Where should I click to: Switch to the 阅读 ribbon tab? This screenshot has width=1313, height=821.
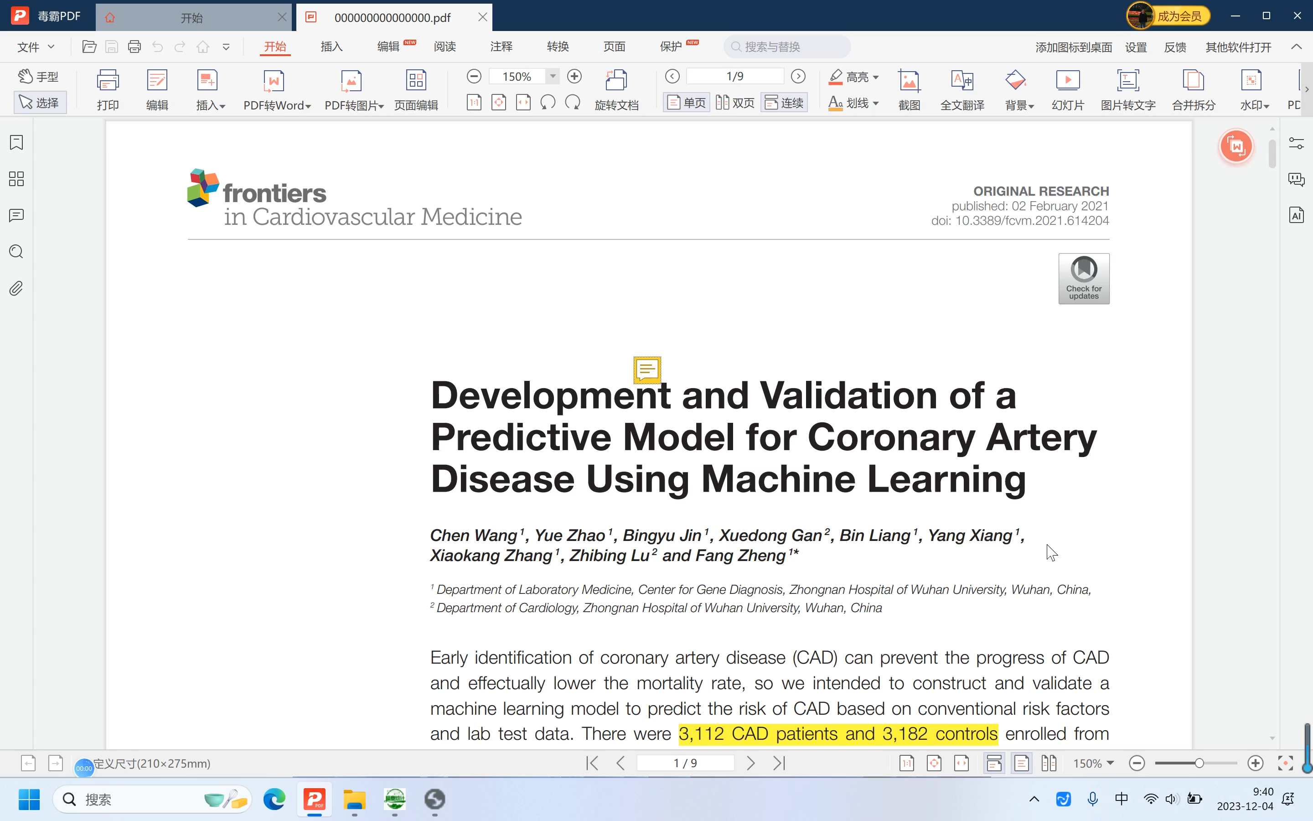click(445, 47)
